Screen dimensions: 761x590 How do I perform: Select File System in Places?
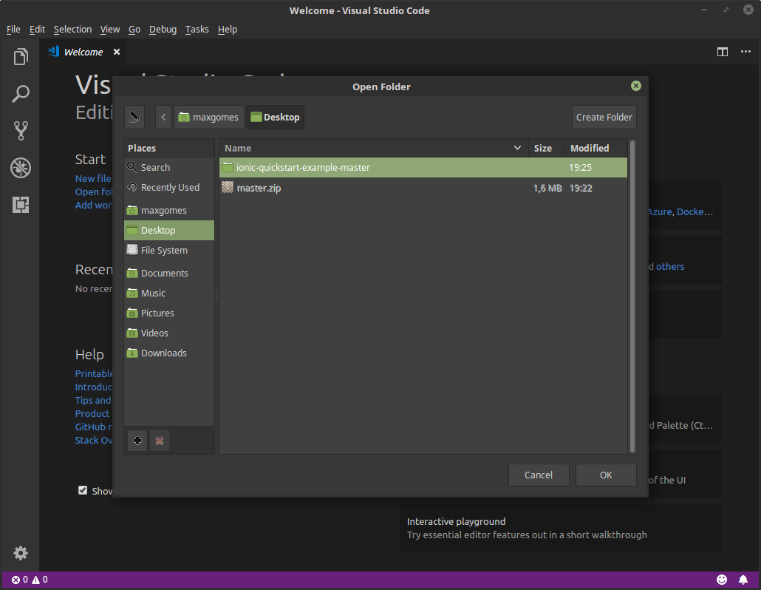169,250
